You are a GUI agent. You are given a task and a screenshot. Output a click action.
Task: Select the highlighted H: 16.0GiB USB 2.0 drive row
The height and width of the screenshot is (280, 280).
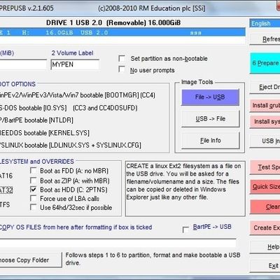122,32
